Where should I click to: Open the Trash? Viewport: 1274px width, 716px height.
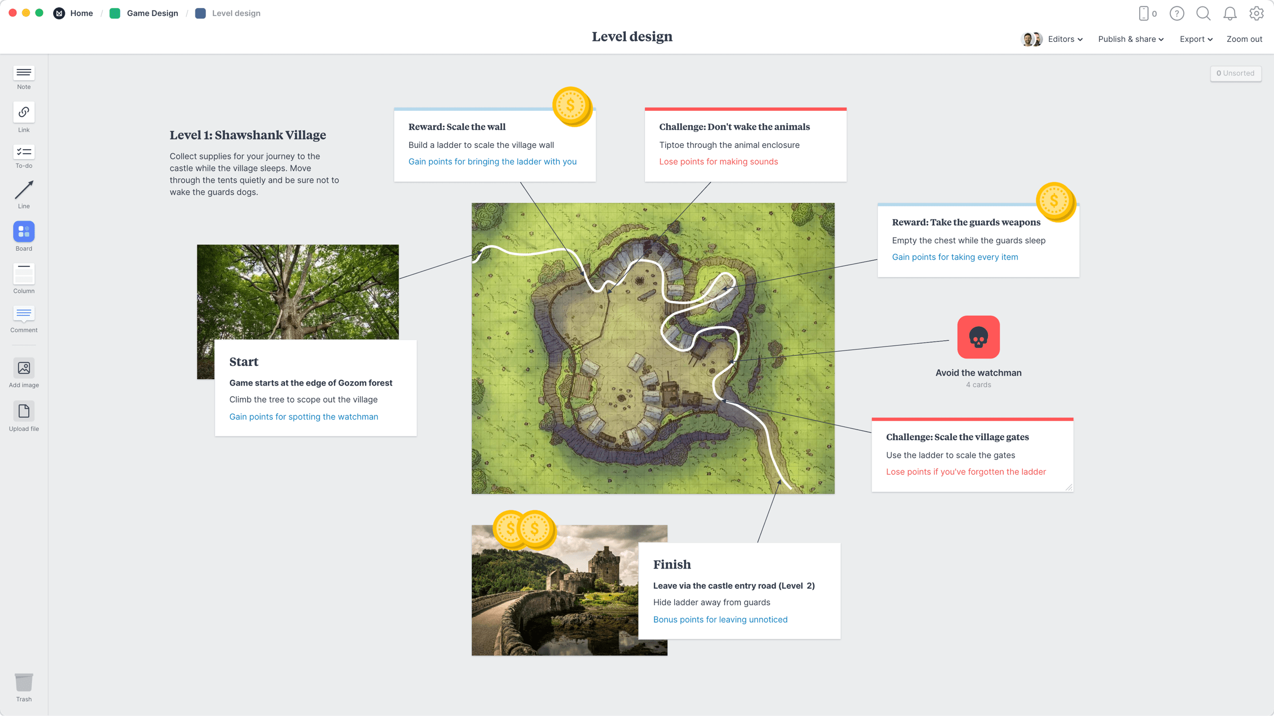click(23, 684)
